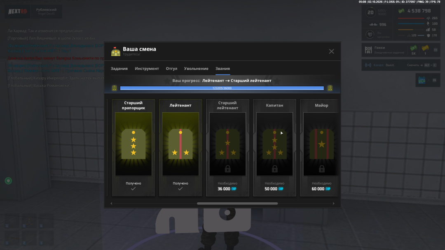Click the calendar icon below the channel panel
The image size is (445, 250).
pyautogui.click(x=422, y=80)
